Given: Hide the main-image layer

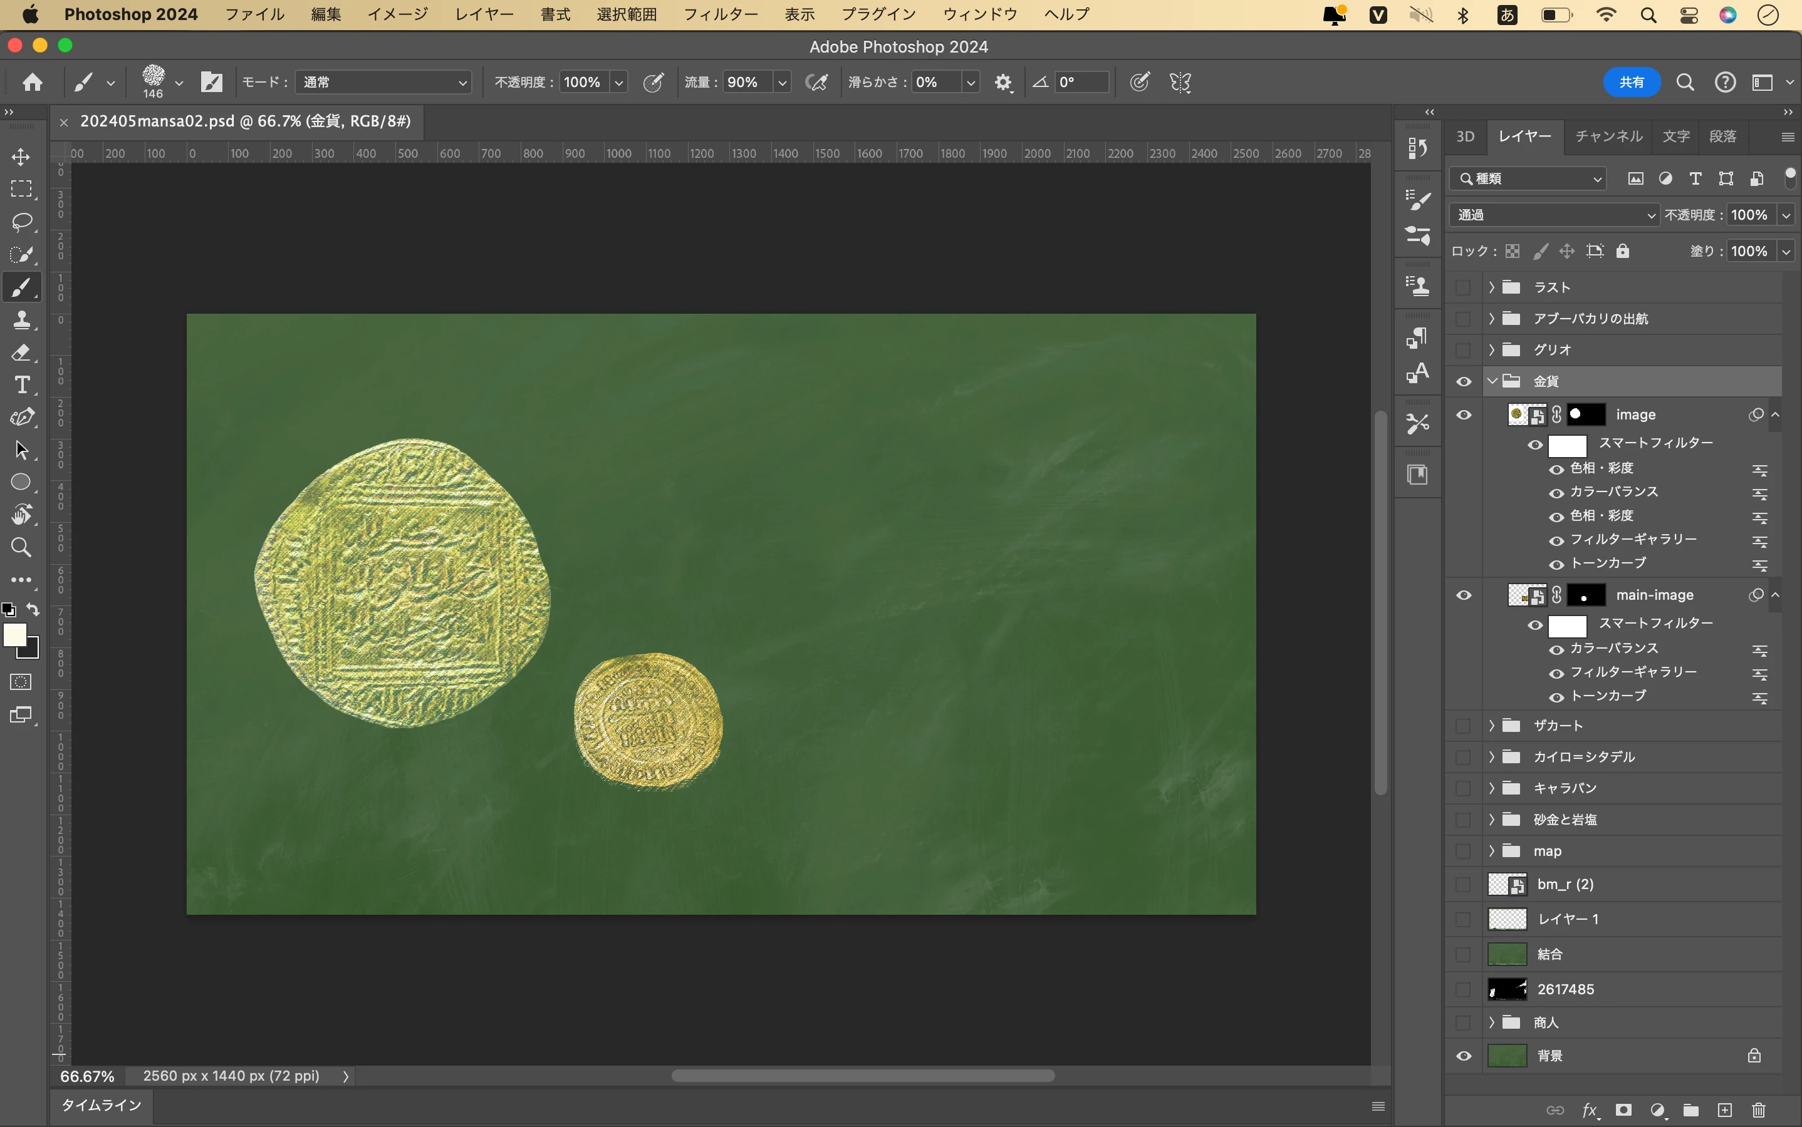Looking at the screenshot, I should tap(1464, 595).
